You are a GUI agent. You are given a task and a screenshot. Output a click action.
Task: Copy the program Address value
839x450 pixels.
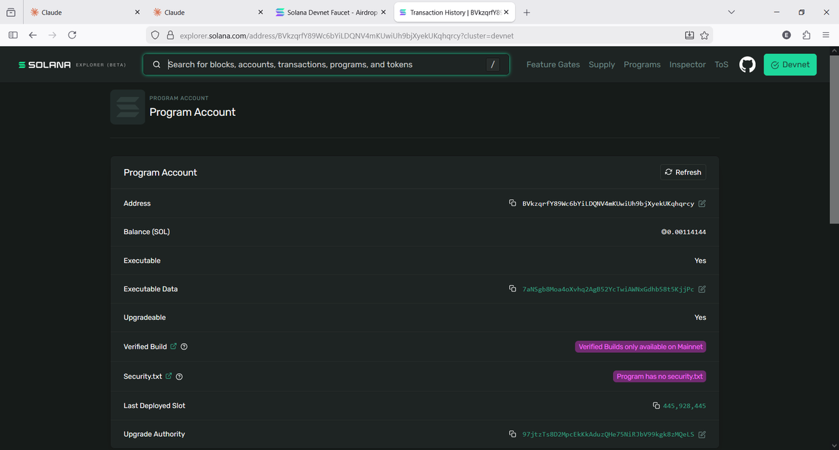pos(512,203)
